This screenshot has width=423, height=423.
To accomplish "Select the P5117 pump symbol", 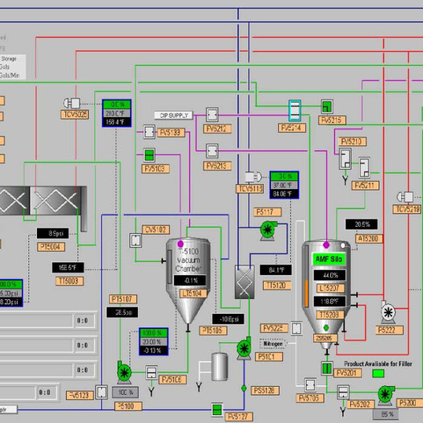I will (268, 229).
